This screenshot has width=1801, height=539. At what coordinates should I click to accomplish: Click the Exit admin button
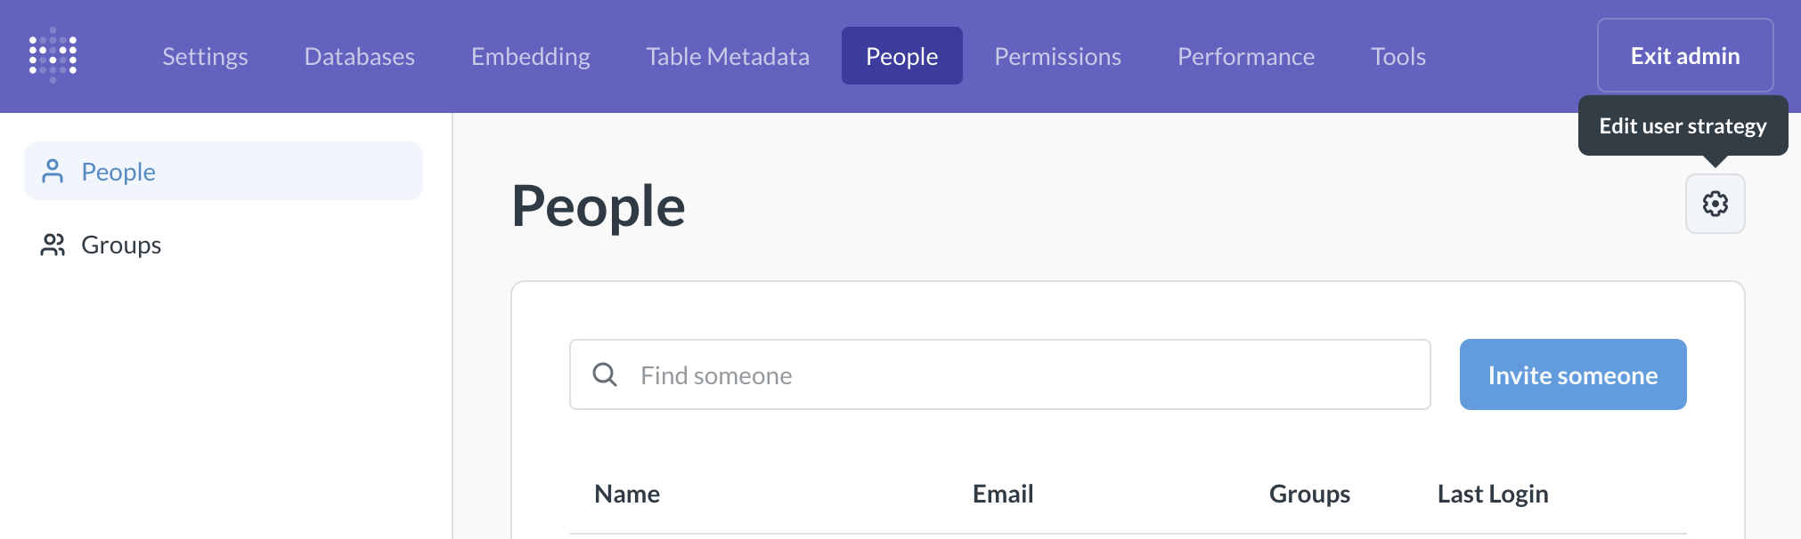click(1683, 55)
